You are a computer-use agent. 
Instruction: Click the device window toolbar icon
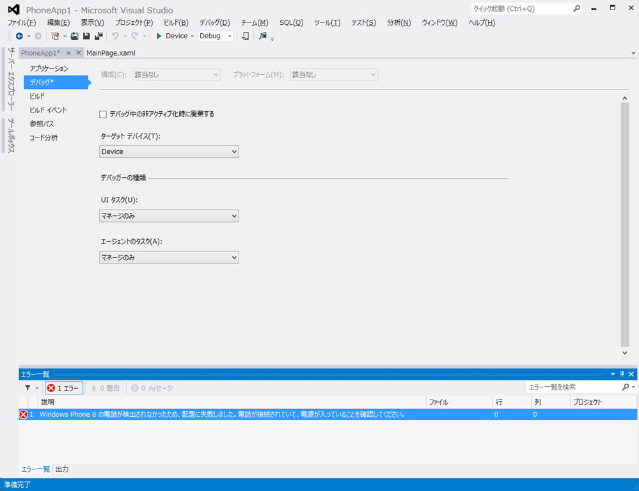[x=246, y=36]
